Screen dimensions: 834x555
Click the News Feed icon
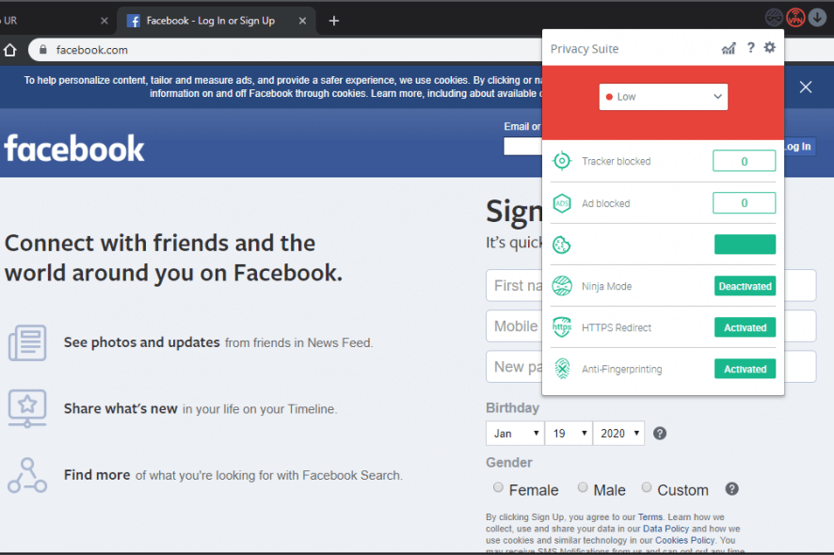click(x=27, y=343)
